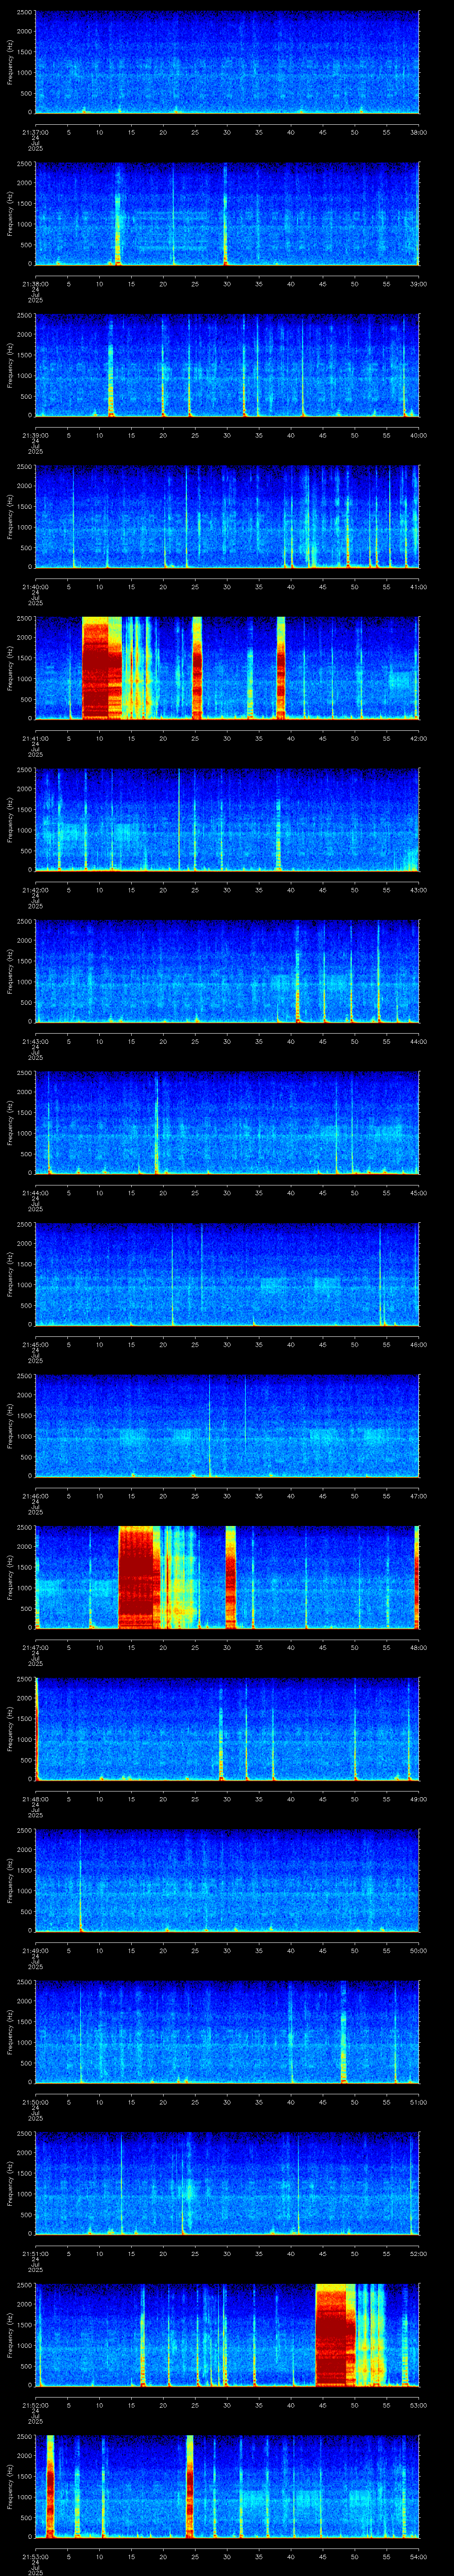Open the spectrogram panel starting at 21:44:00
Image resolution: width=454 pixels, height=2576 pixels.
coord(227,1123)
